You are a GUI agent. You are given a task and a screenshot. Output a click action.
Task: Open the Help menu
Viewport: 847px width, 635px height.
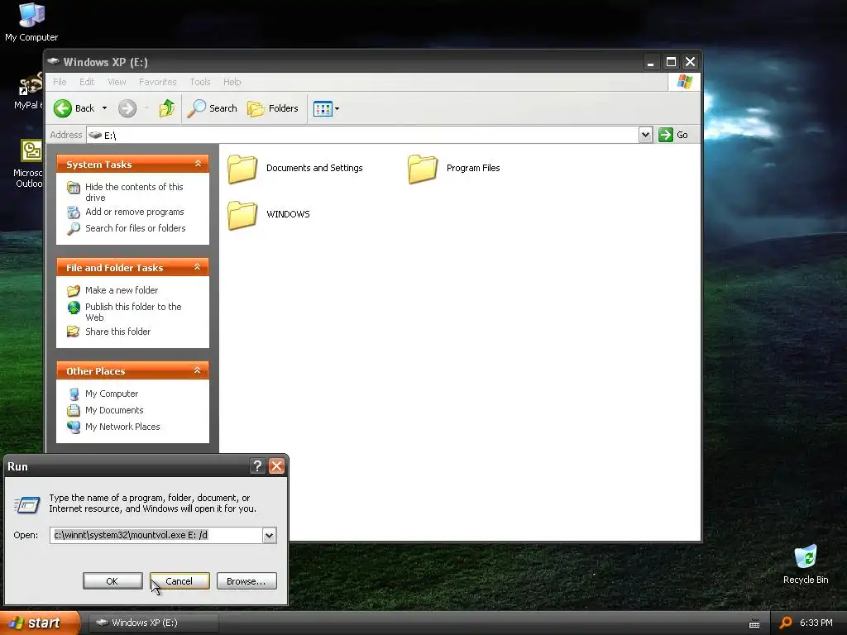(232, 82)
